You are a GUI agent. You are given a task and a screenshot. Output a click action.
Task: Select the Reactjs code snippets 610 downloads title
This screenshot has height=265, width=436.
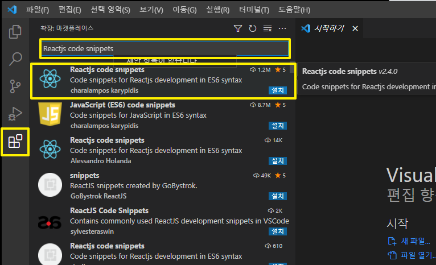click(107, 246)
